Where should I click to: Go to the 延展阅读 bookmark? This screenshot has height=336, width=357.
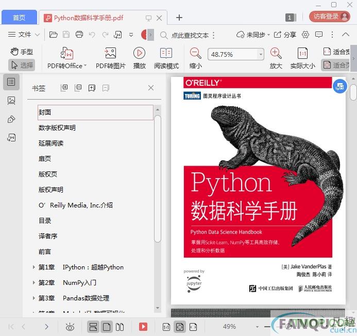[x=51, y=143]
